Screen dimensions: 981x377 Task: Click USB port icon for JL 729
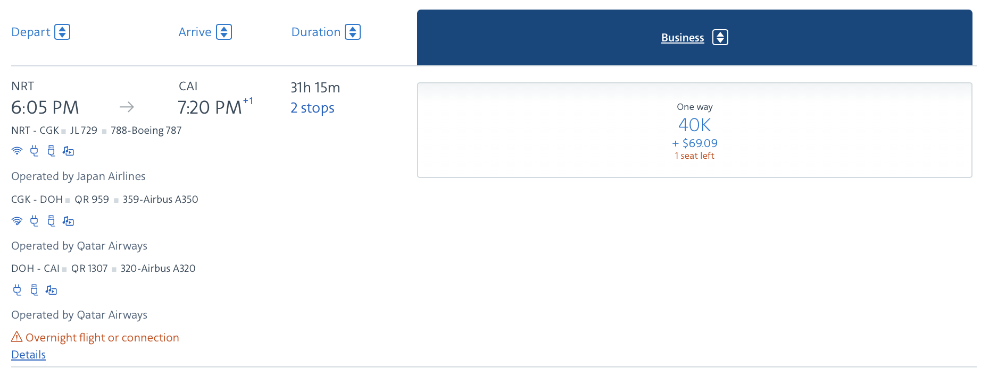coord(51,151)
